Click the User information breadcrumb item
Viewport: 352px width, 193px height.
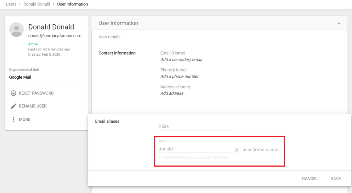tap(73, 4)
